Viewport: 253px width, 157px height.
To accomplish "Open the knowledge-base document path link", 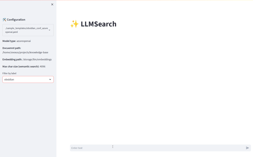I will click(x=25, y=52).
